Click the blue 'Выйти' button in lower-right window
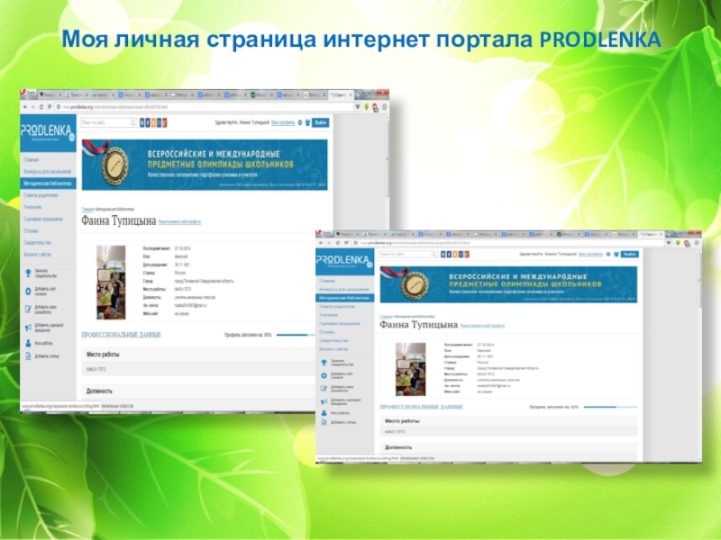This screenshot has width=721, height=540. (629, 254)
